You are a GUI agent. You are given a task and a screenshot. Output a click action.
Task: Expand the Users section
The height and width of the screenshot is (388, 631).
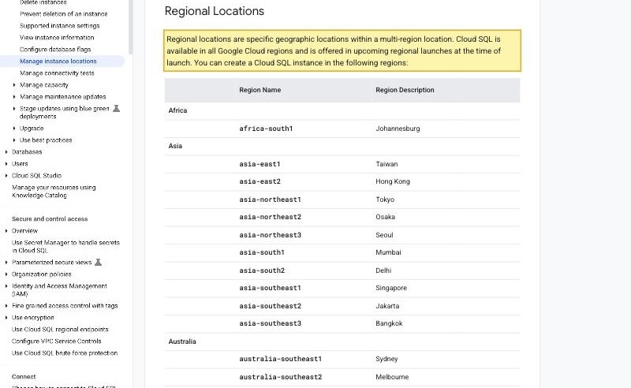click(6, 164)
